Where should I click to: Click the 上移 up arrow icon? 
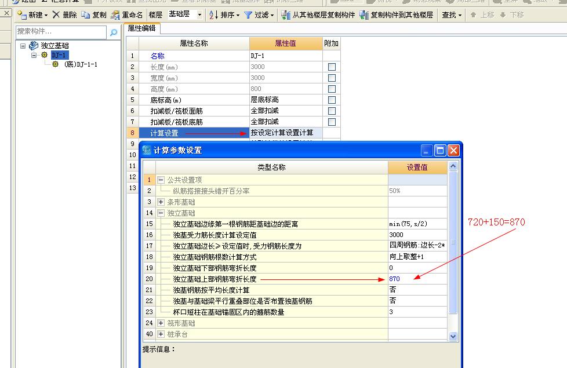(x=473, y=15)
